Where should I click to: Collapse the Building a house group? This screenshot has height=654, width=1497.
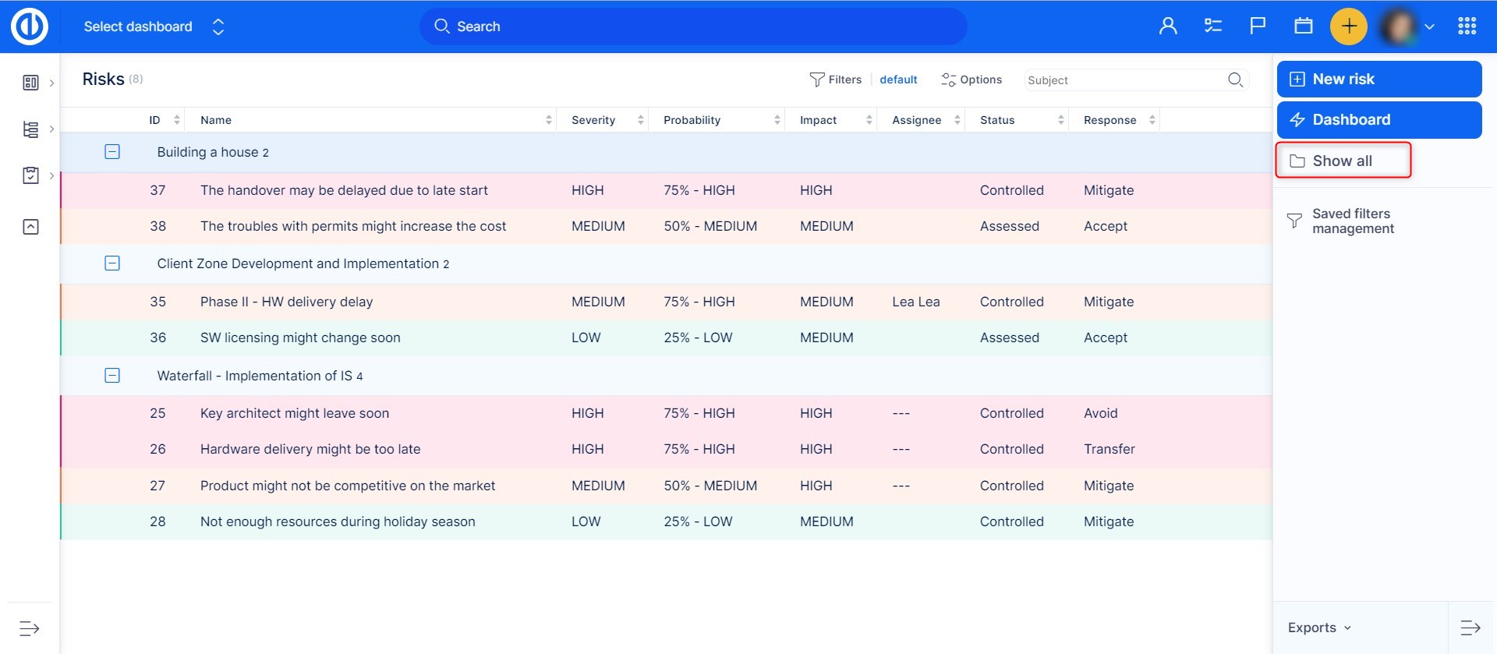112,152
